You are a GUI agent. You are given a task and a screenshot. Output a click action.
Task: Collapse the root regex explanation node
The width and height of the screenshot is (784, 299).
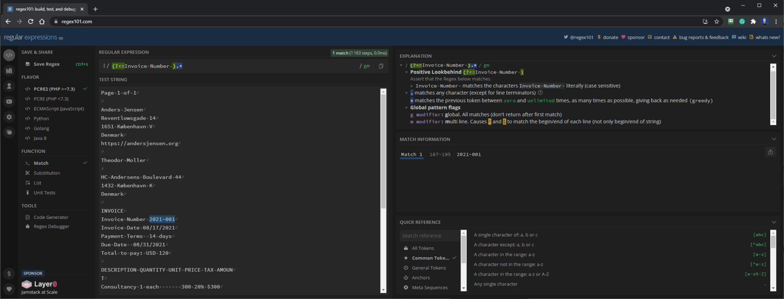pyautogui.click(x=401, y=65)
